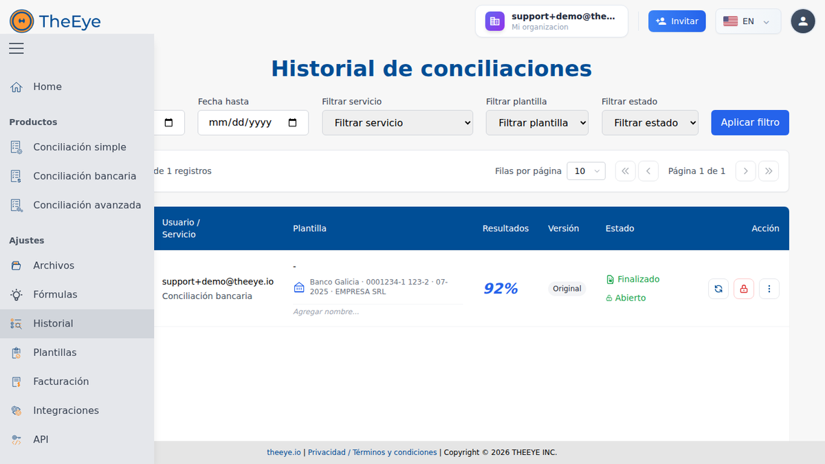Click the red lock action icon
The height and width of the screenshot is (464, 825).
(x=744, y=289)
